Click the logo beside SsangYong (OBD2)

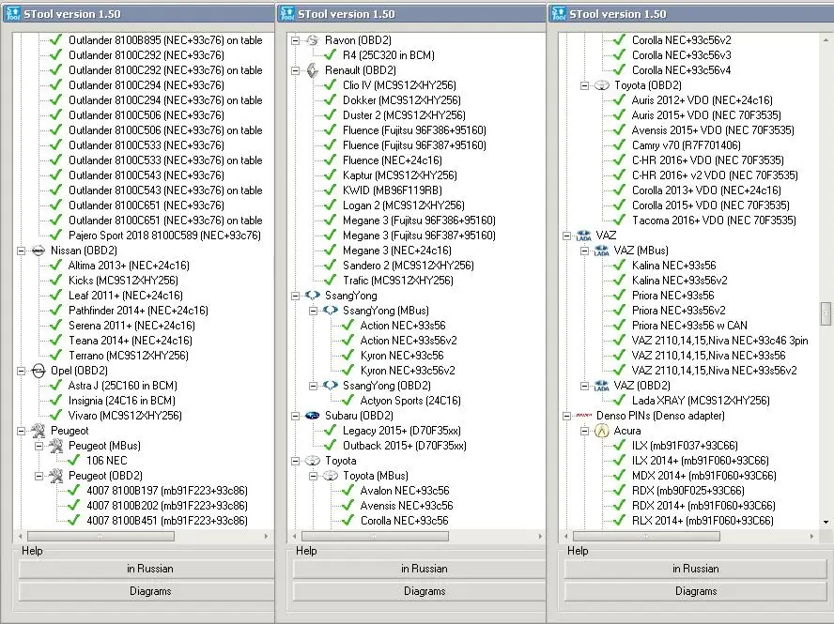tap(331, 386)
